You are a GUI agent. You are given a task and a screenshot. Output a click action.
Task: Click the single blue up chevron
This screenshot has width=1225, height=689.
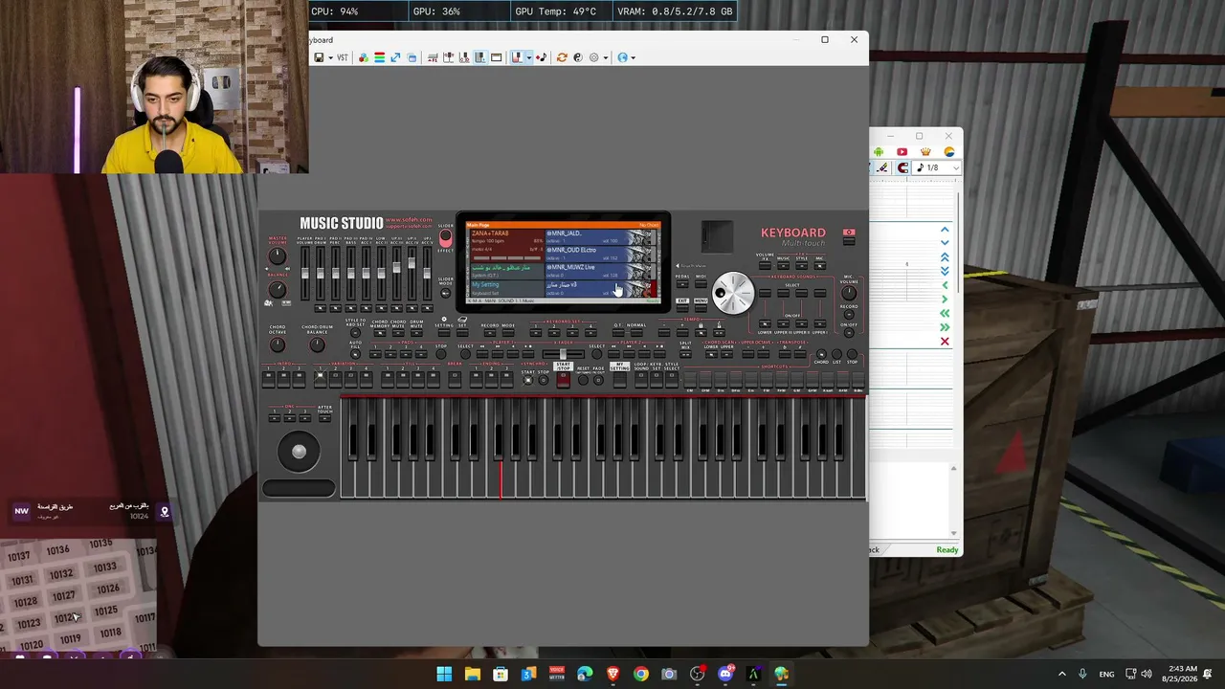(945, 230)
